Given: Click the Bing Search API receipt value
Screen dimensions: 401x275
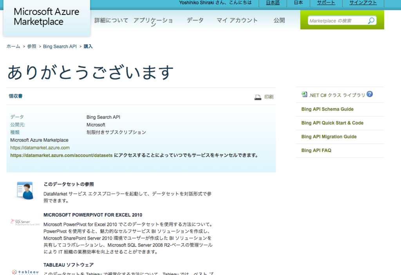Looking at the screenshot, I should tap(103, 117).
